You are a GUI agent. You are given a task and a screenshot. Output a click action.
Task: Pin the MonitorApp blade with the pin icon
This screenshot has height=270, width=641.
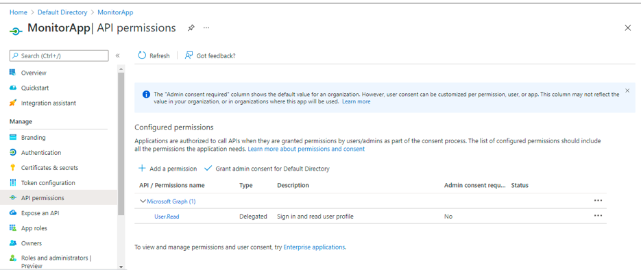point(191,28)
